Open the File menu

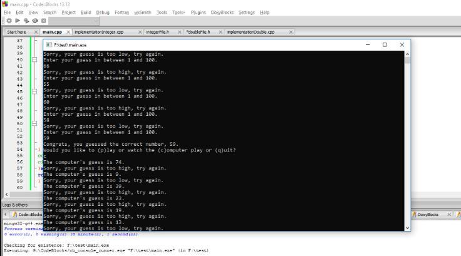click(8, 13)
